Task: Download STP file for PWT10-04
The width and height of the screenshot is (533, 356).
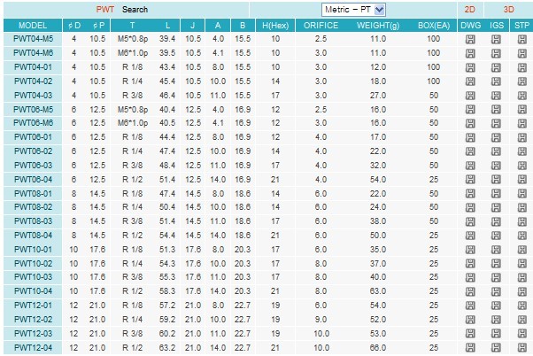Action: tap(521, 290)
